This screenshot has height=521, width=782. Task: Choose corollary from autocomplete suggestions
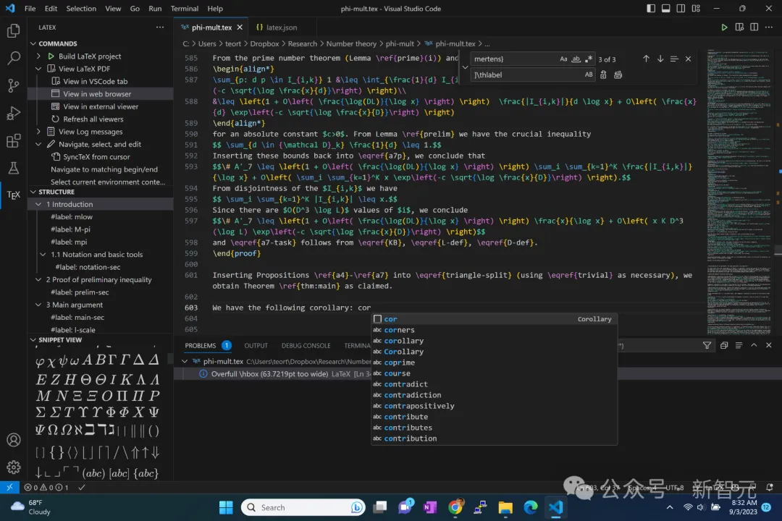403,341
